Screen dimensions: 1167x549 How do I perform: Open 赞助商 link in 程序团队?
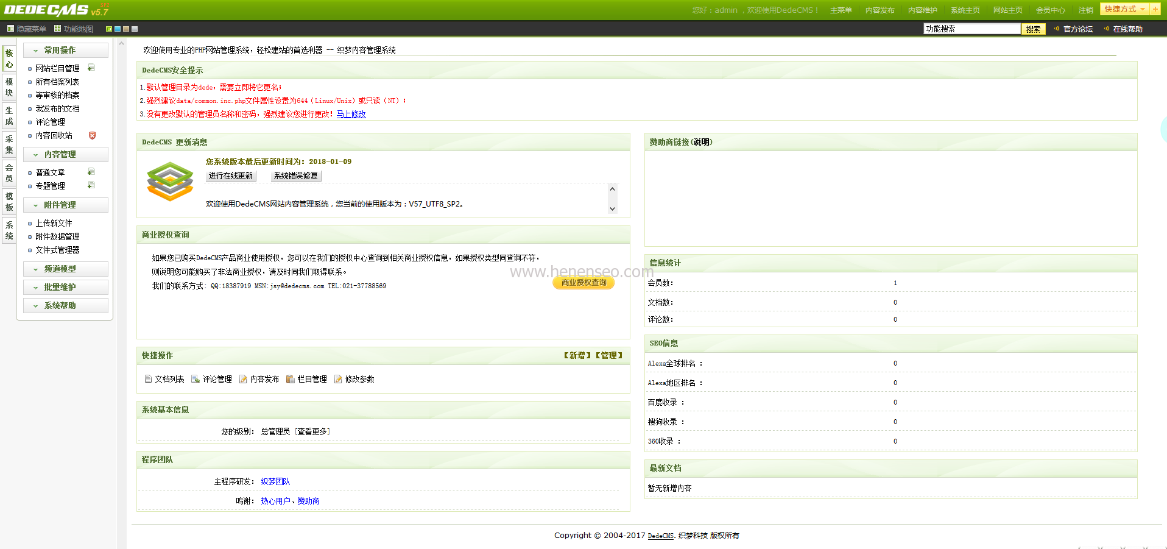(308, 501)
